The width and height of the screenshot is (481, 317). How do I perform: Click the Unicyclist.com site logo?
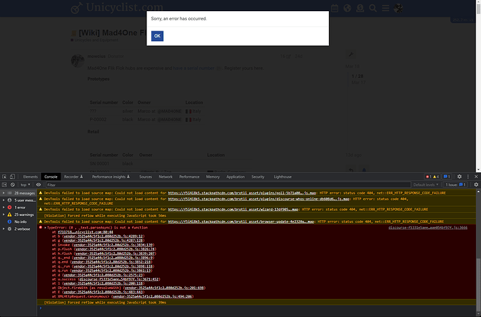click(117, 8)
